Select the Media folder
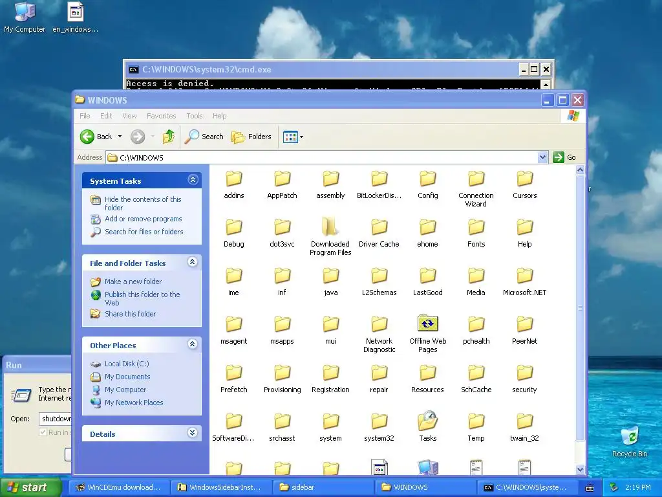Image resolution: width=662 pixels, height=497 pixels. tap(476, 282)
